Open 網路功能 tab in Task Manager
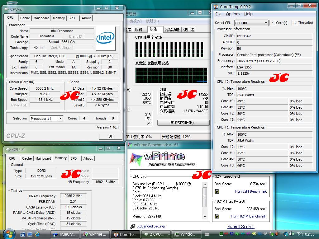 pyautogui.click(x=172, y=30)
